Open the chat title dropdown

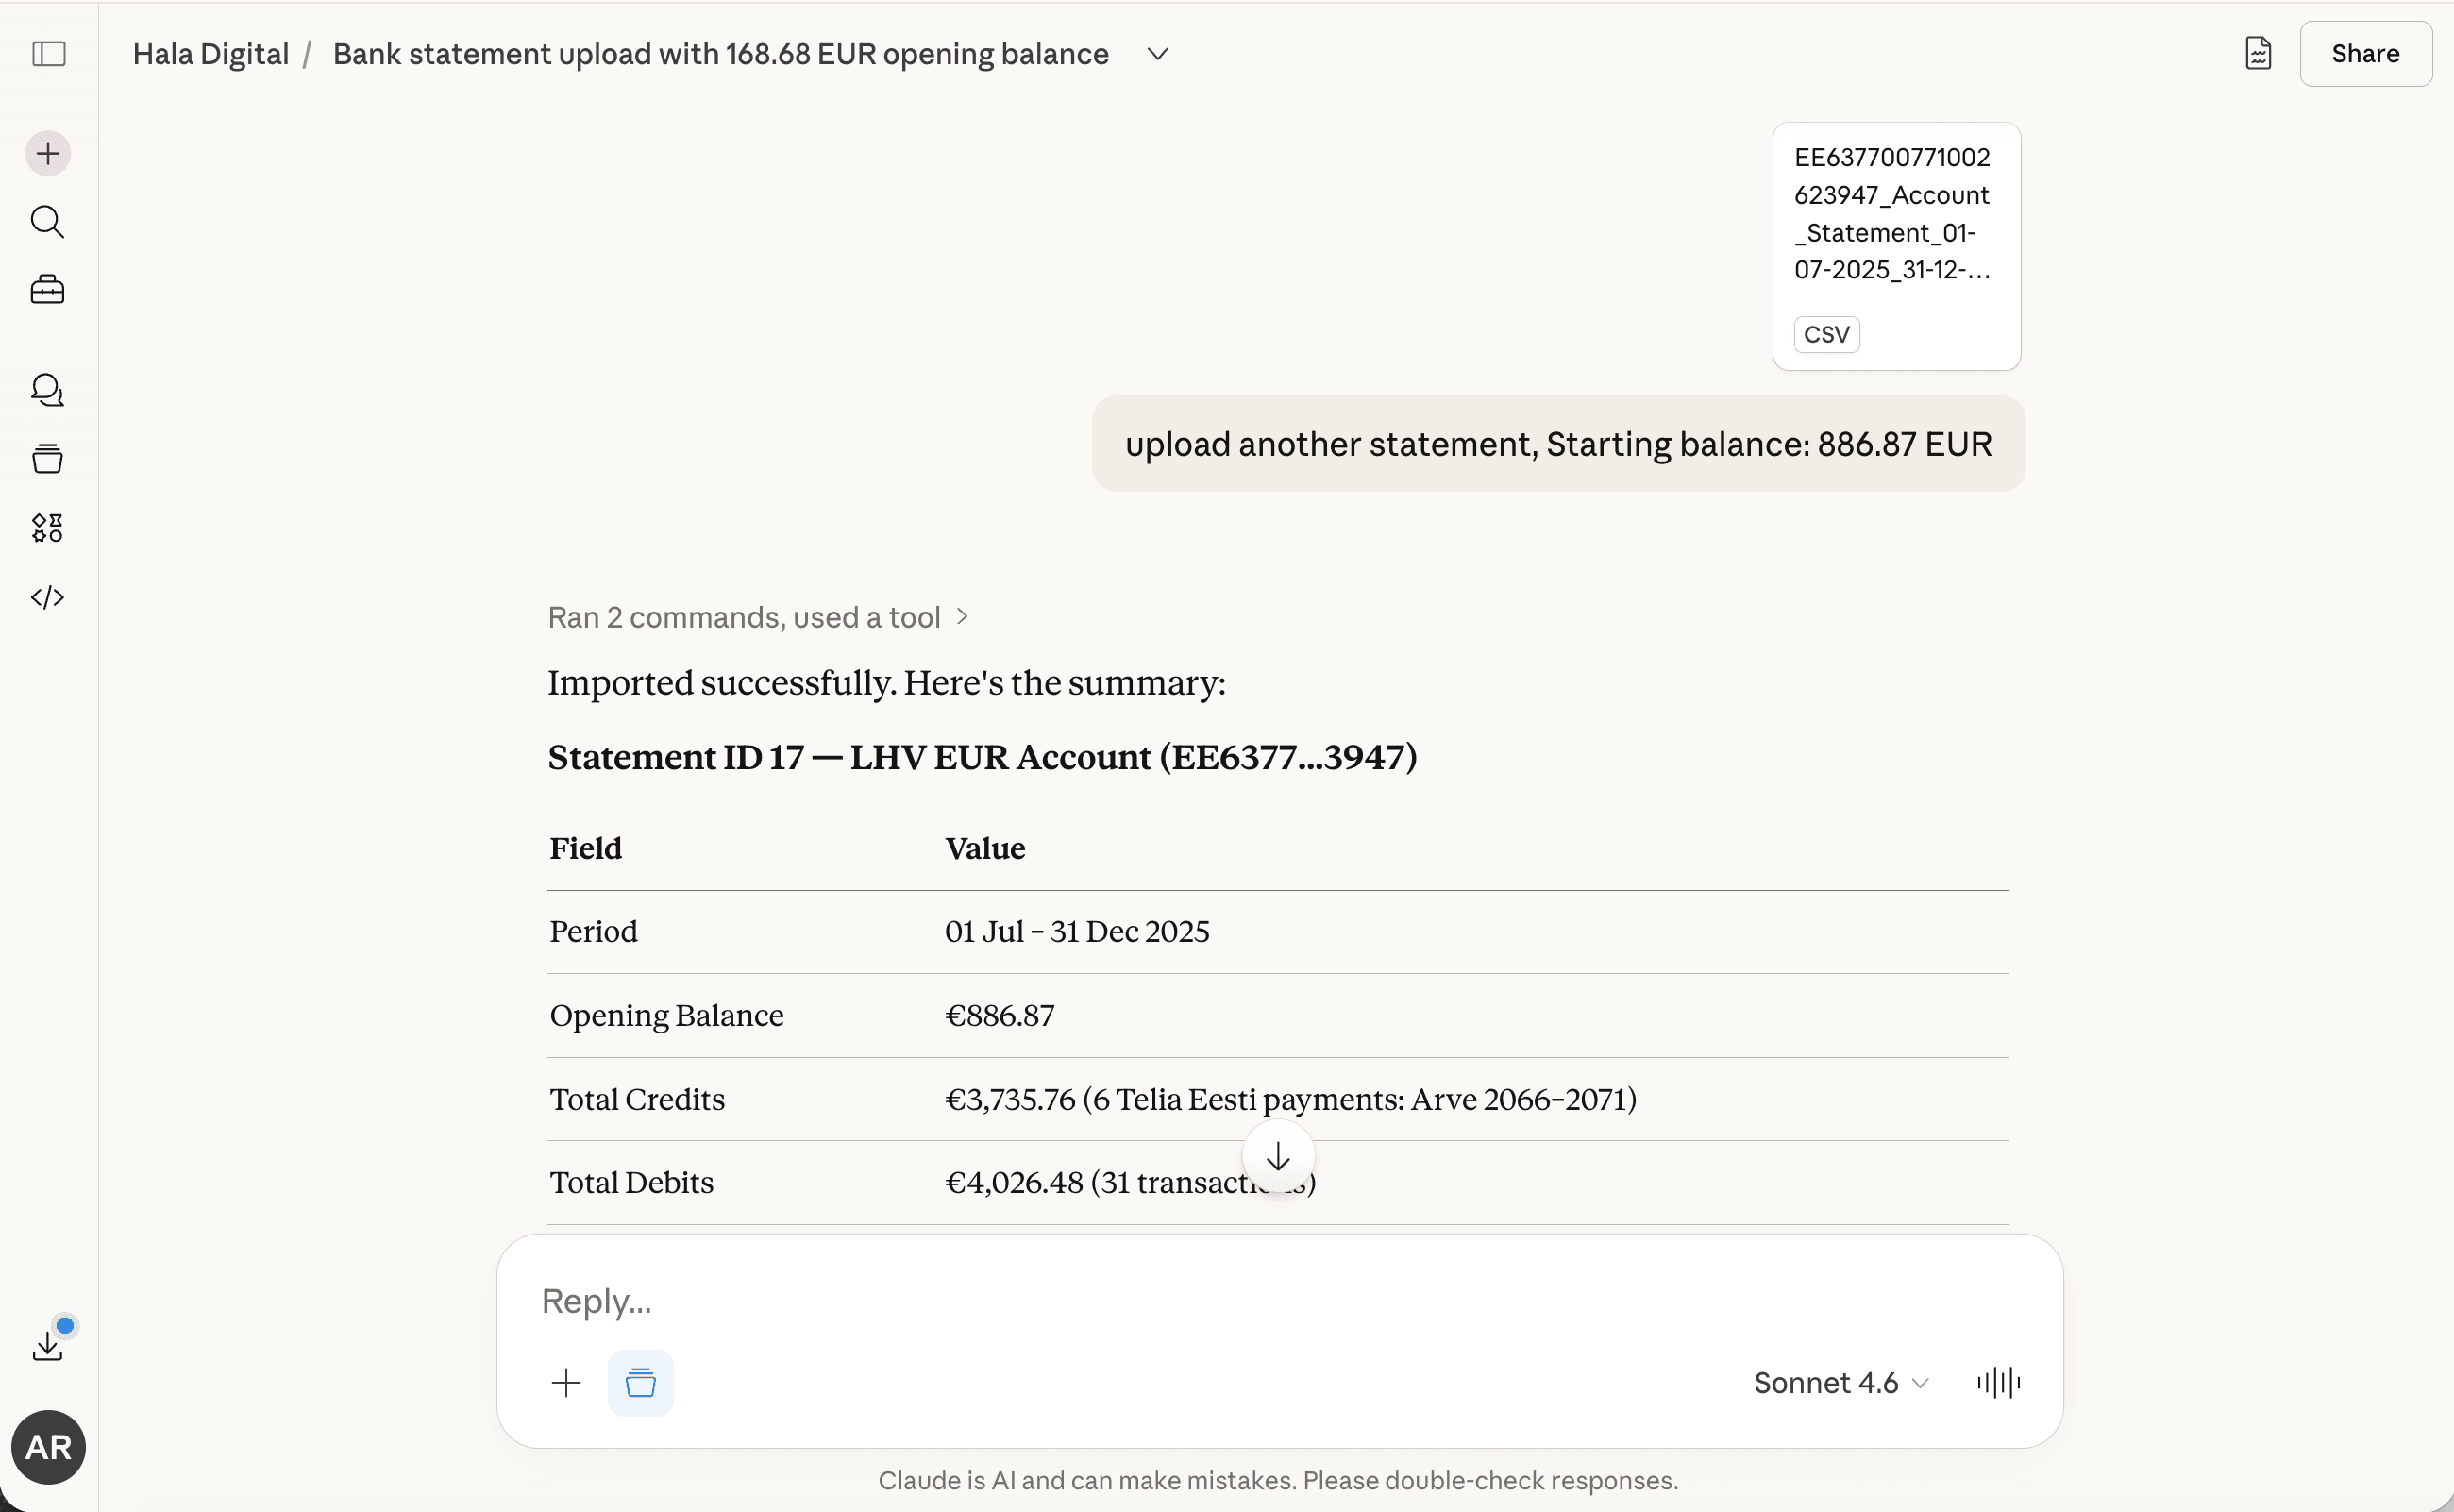click(1156, 54)
